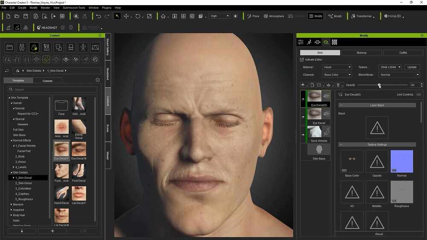Hide the Neck Wrinkle layer

pos(303,135)
